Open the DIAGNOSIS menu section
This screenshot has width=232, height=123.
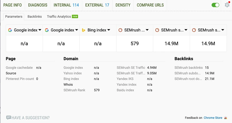(x=38, y=5)
